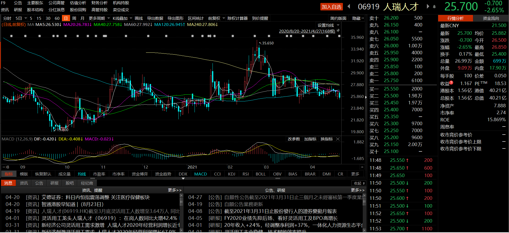Click 改参数 in the MACD panel
This screenshot has width=509, height=233.
coord(294,139)
